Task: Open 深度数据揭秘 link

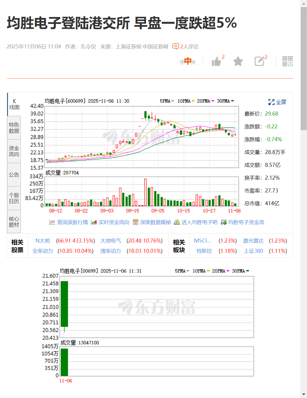Action: (x=155, y=222)
